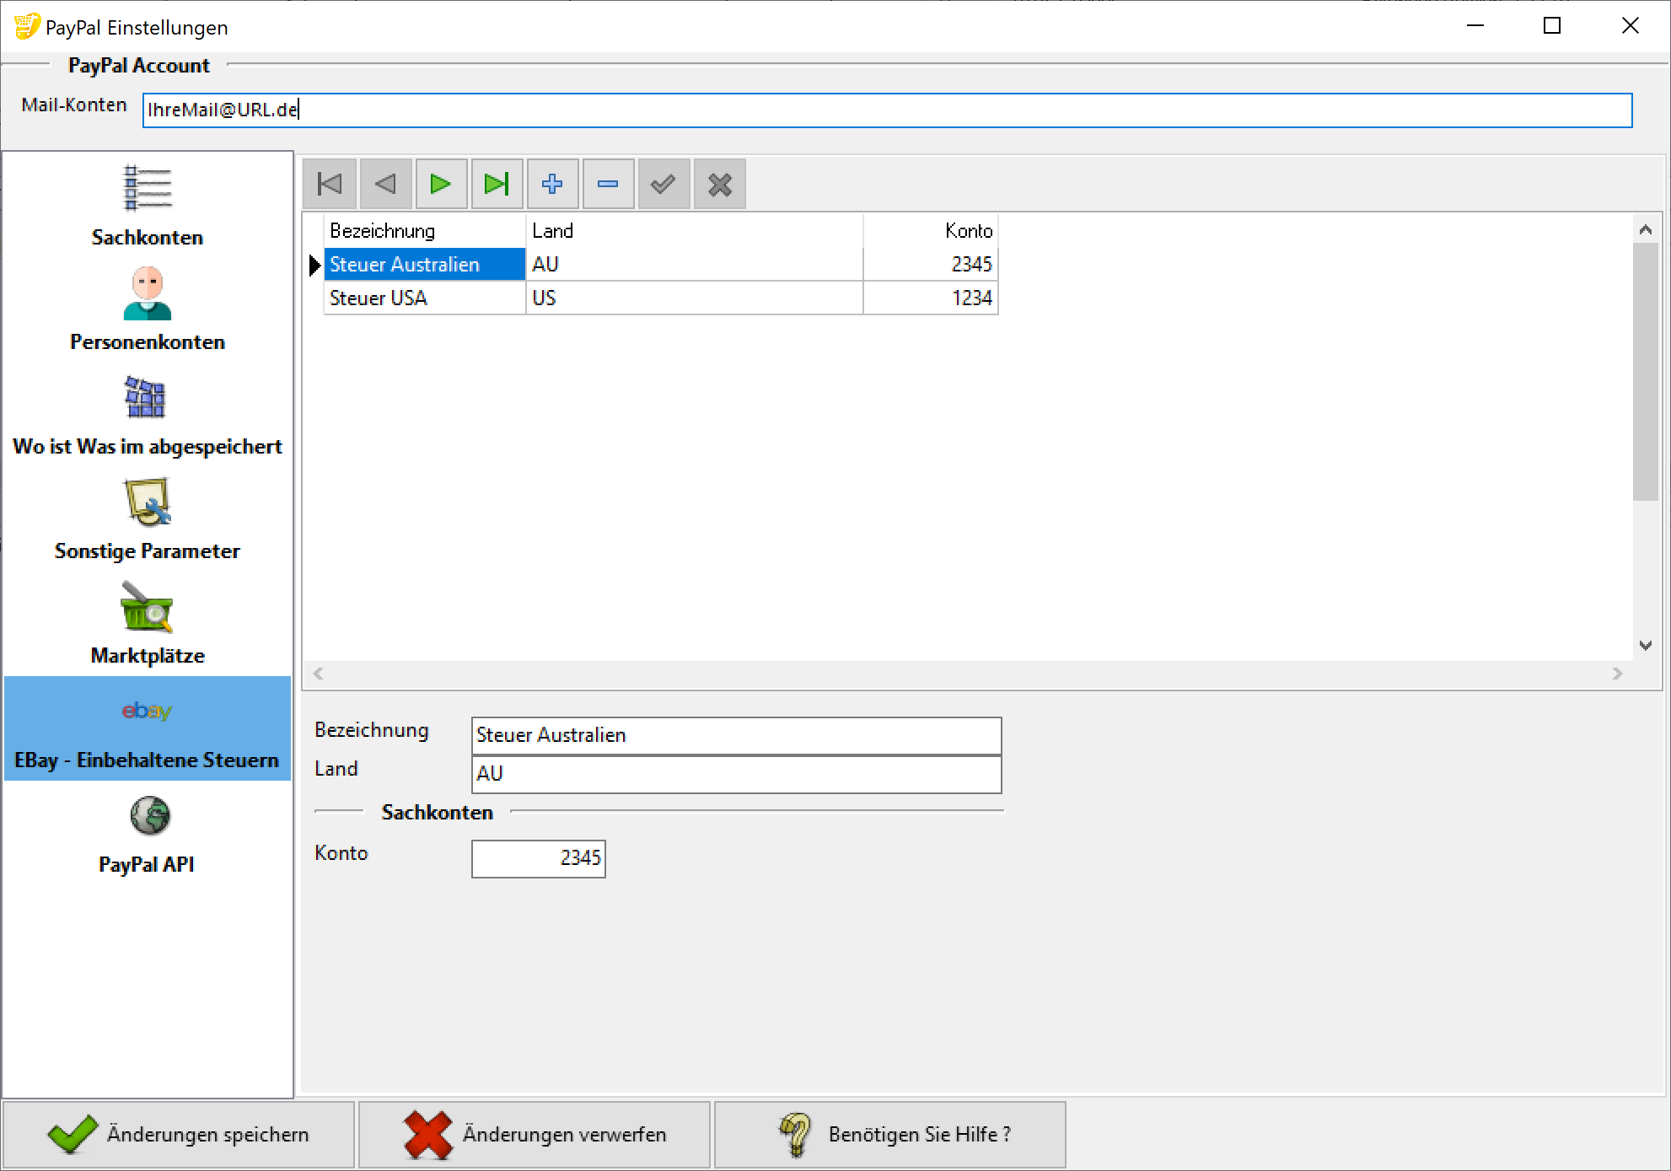The image size is (1671, 1171).
Task: Open Personenkonten section
Action: [x=148, y=310]
